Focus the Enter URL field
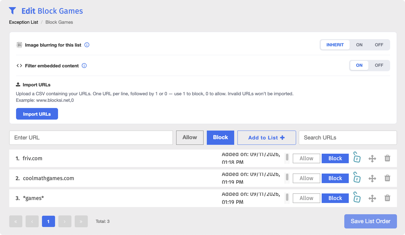The image size is (405, 235). coord(91,138)
